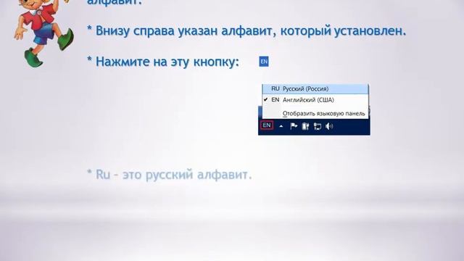Image resolution: width=464 pixels, height=261 pixels.
Task: Select RU Русский (Россия) in the language menu
Action: [x=315, y=88]
